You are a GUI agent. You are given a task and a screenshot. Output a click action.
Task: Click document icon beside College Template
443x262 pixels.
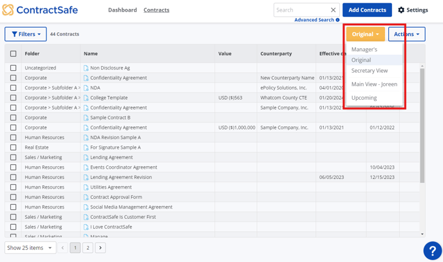[x=86, y=98]
